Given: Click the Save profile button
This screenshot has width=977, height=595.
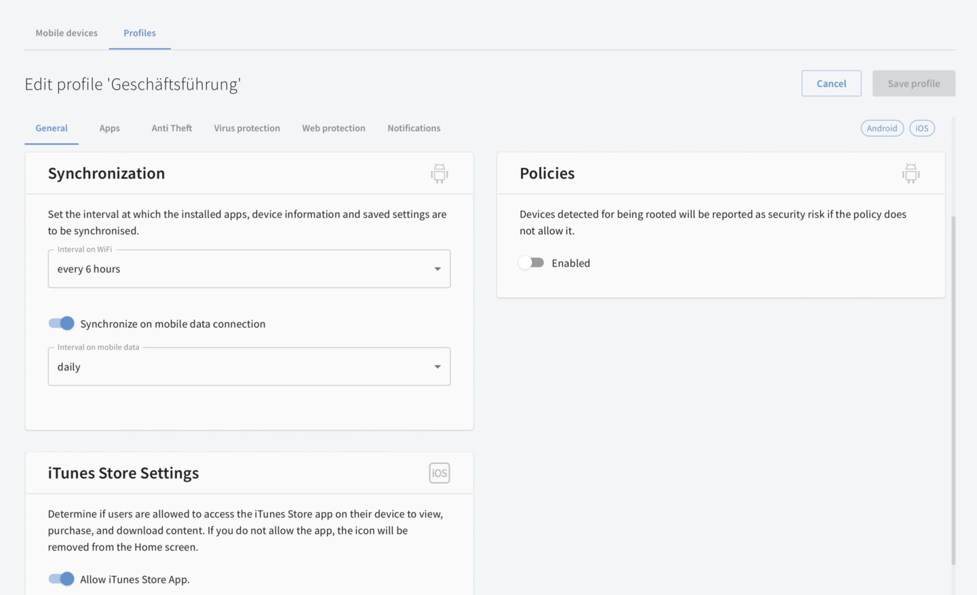Looking at the screenshot, I should coord(913,83).
